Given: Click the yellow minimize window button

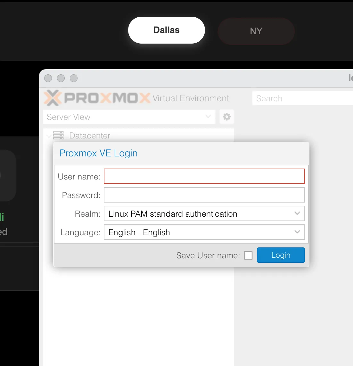Looking at the screenshot, I should [x=61, y=78].
